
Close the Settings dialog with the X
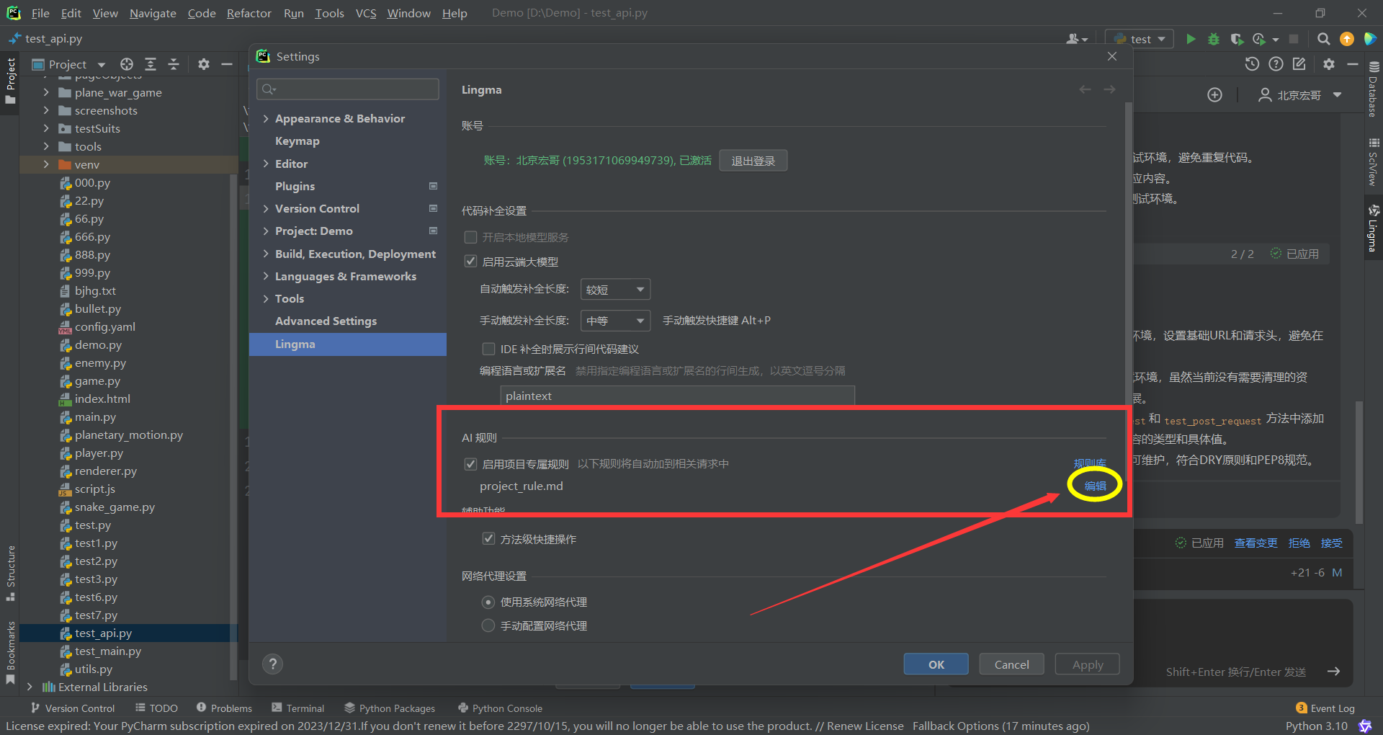click(x=1112, y=56)
